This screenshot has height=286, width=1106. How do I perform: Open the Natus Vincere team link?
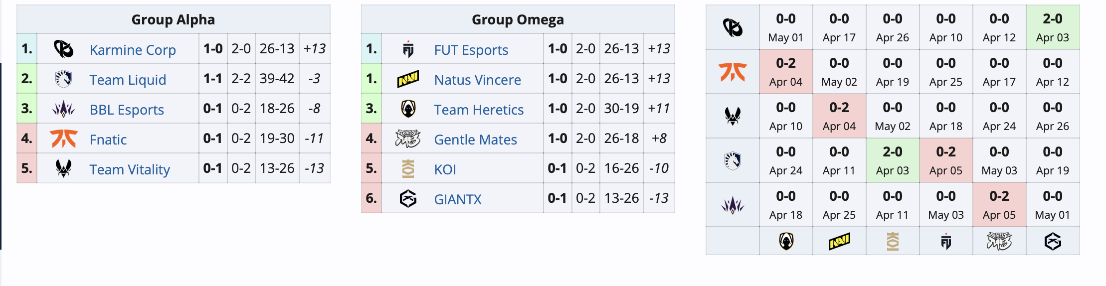[x=477, y=80]
